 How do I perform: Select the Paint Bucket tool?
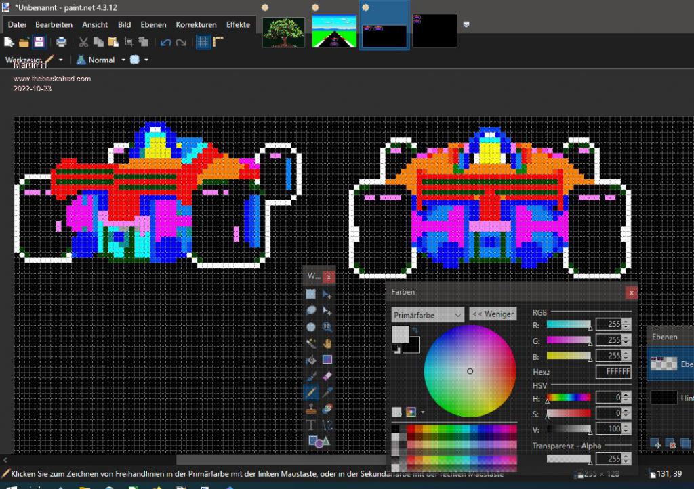coord(311,360)
